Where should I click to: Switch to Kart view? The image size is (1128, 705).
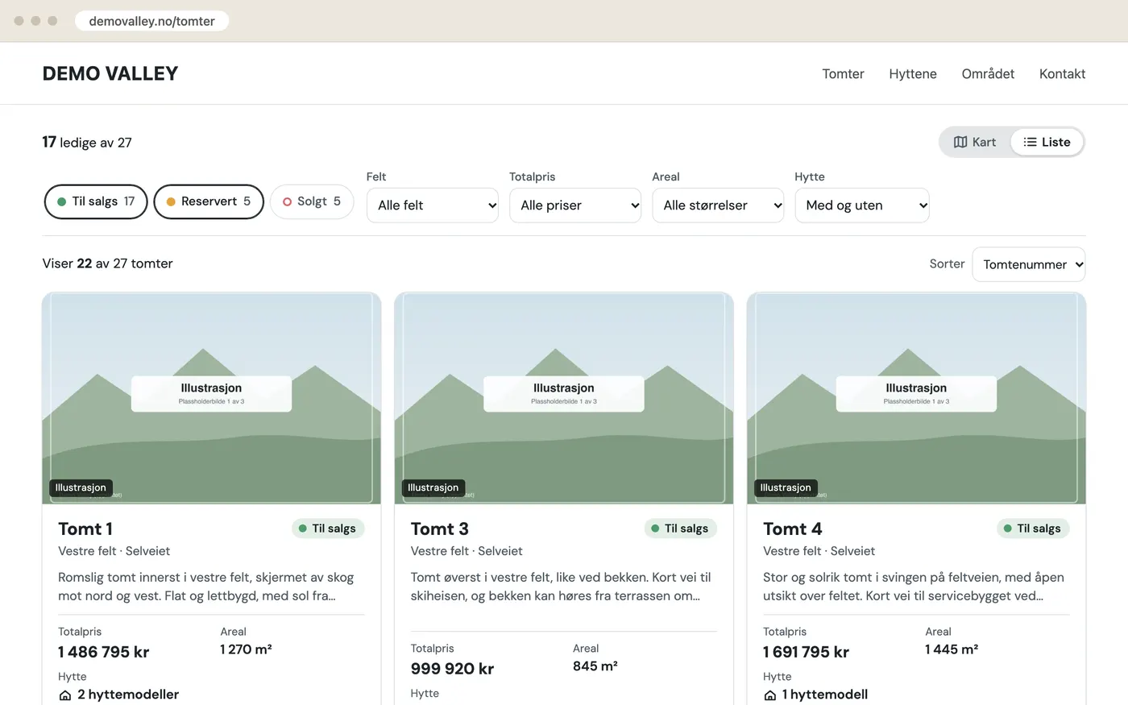point(975,142)
